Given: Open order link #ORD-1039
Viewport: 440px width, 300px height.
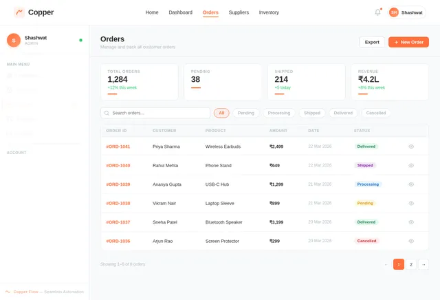Looking at the screenshot, I should tap(118, 184).
